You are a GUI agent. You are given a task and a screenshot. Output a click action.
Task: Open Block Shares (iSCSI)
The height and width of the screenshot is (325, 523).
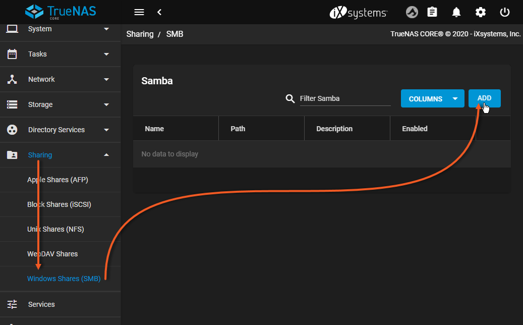[59, 204]
